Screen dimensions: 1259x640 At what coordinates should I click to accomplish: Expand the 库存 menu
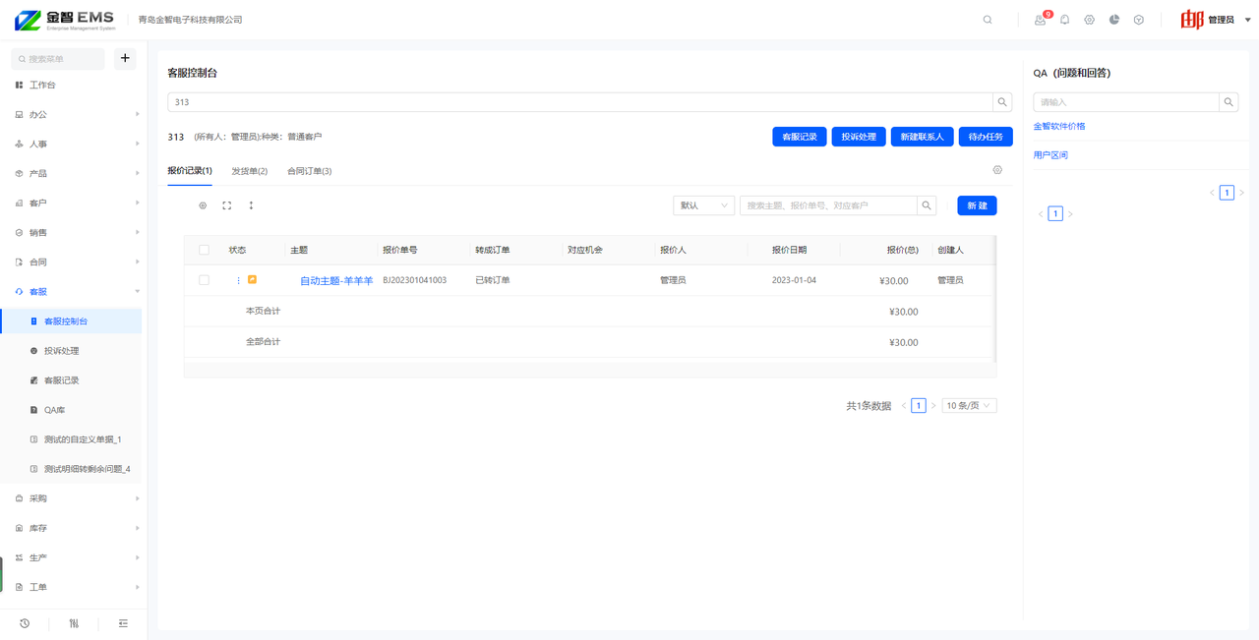(x=74, y=528)
